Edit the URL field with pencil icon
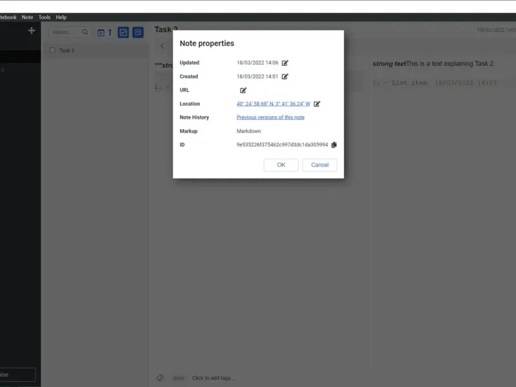 pos(243,90)
